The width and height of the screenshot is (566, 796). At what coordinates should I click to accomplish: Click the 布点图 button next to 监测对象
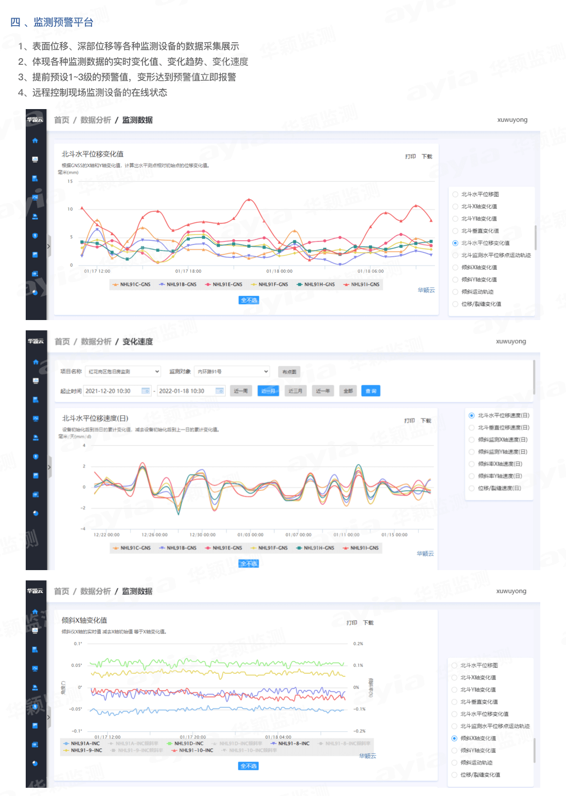click(289, 372)
